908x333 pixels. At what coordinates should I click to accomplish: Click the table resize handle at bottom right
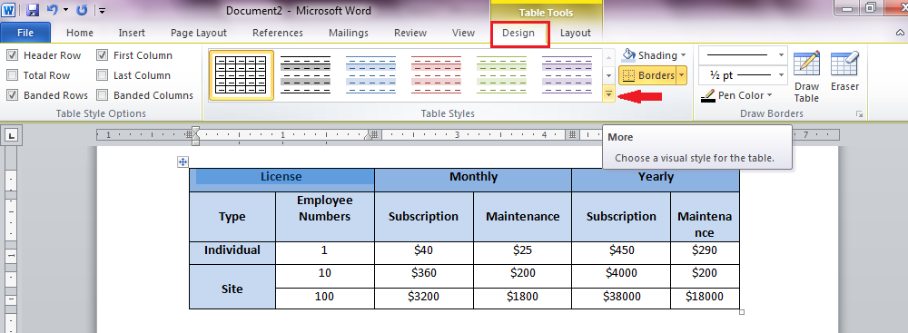(x=742, y=311)
